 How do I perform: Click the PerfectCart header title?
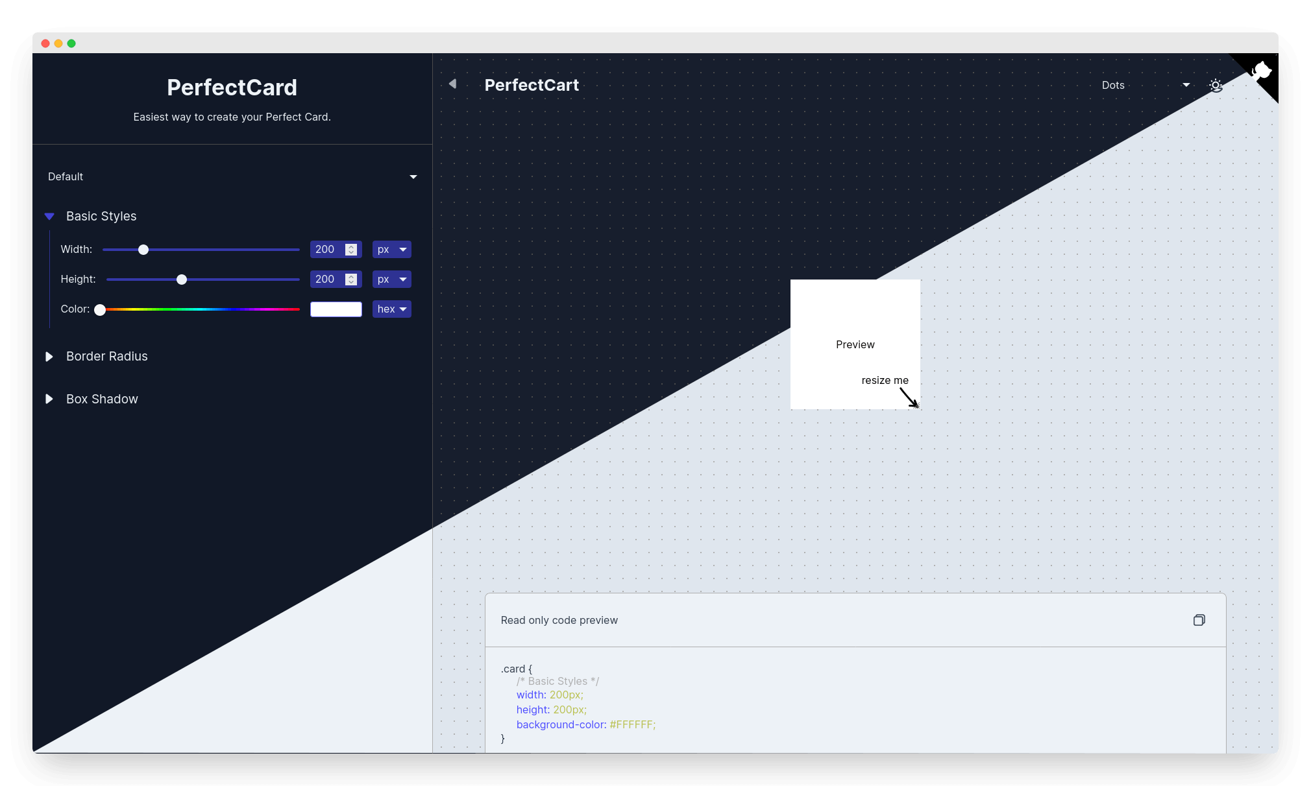point(532,85)
